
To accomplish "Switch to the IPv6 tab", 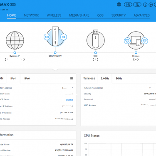I will coord(27,79).
